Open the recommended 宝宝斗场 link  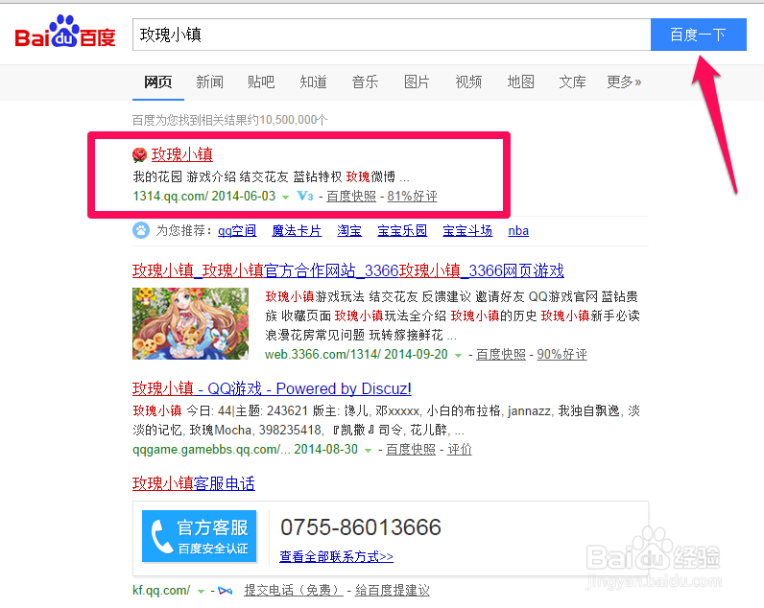(467, 231)
